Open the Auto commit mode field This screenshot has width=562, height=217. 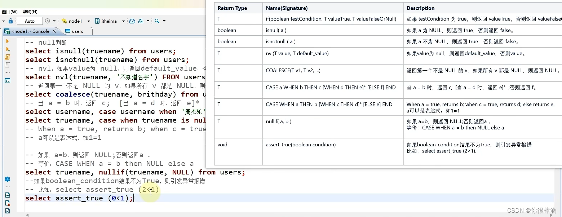point(30,21)
